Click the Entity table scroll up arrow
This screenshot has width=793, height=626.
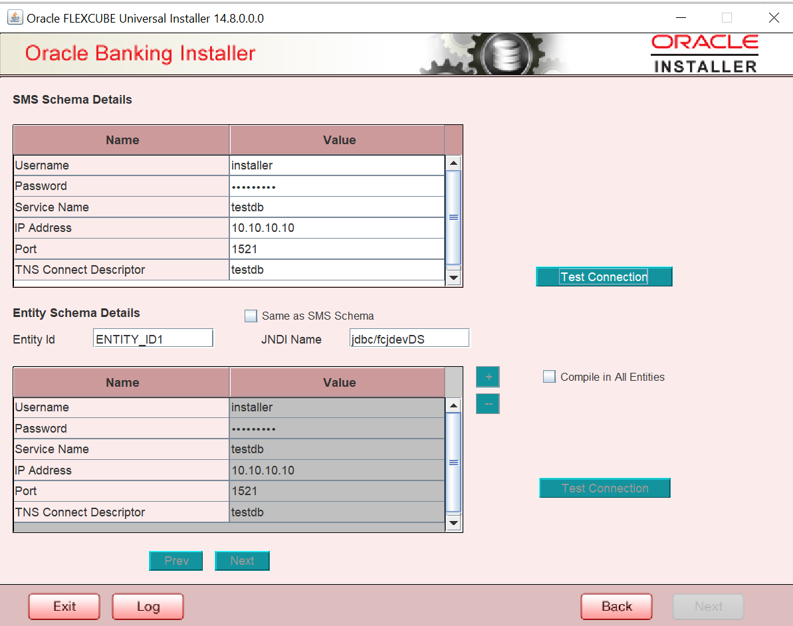click(453, 405)
